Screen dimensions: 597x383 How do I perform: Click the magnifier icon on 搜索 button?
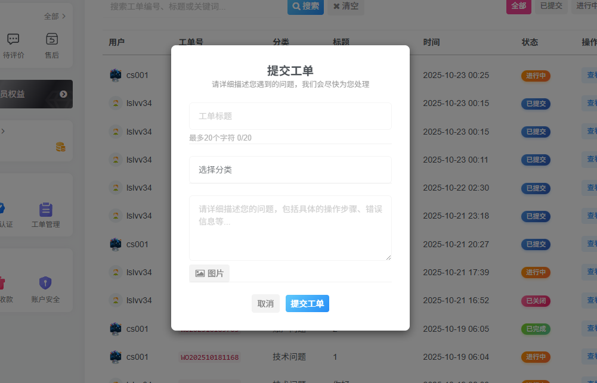(x=296, y=7)
